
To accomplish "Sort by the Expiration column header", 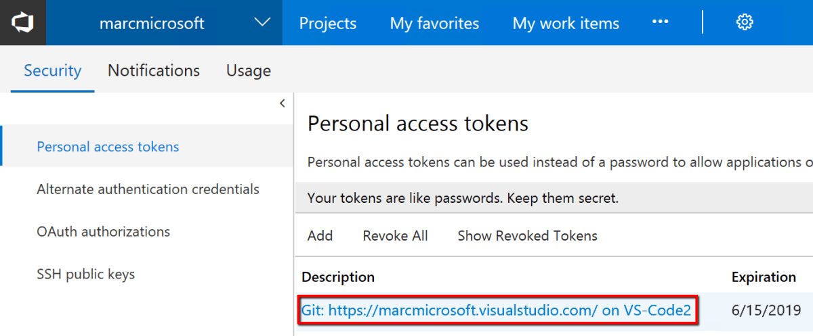I will [x=763, y=277].
